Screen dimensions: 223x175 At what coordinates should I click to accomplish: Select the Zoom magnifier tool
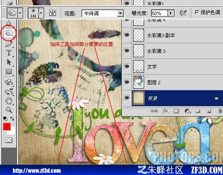point(9,110)
